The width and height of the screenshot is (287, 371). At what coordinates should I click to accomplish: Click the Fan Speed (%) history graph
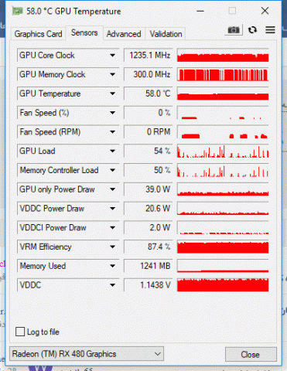tap(223, 113)
